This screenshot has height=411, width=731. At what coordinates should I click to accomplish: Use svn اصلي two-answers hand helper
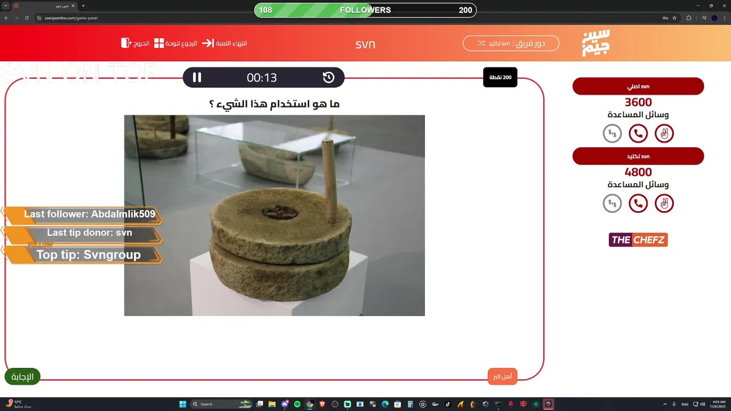(x=664, y=134)
